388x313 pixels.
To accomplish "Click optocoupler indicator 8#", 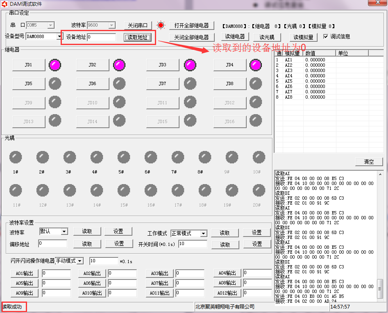I will pos(205,157).
